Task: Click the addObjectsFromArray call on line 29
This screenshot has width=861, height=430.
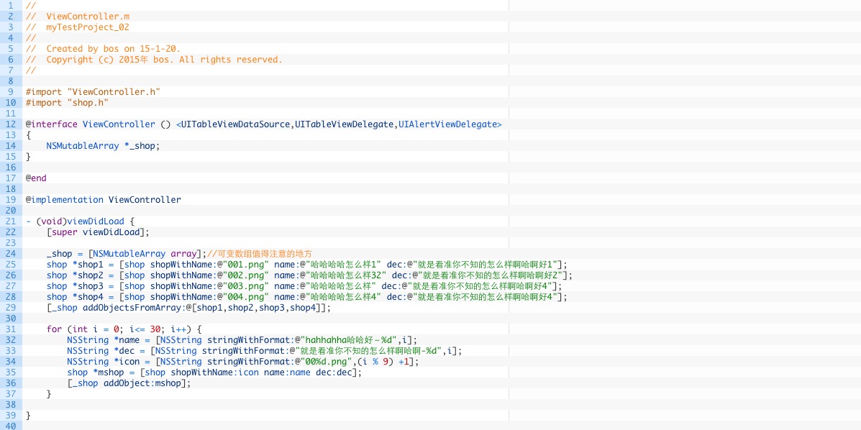Action: coord(188,307)
